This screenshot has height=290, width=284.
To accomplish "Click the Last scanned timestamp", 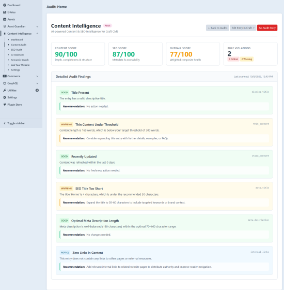I will click(253, 77).
